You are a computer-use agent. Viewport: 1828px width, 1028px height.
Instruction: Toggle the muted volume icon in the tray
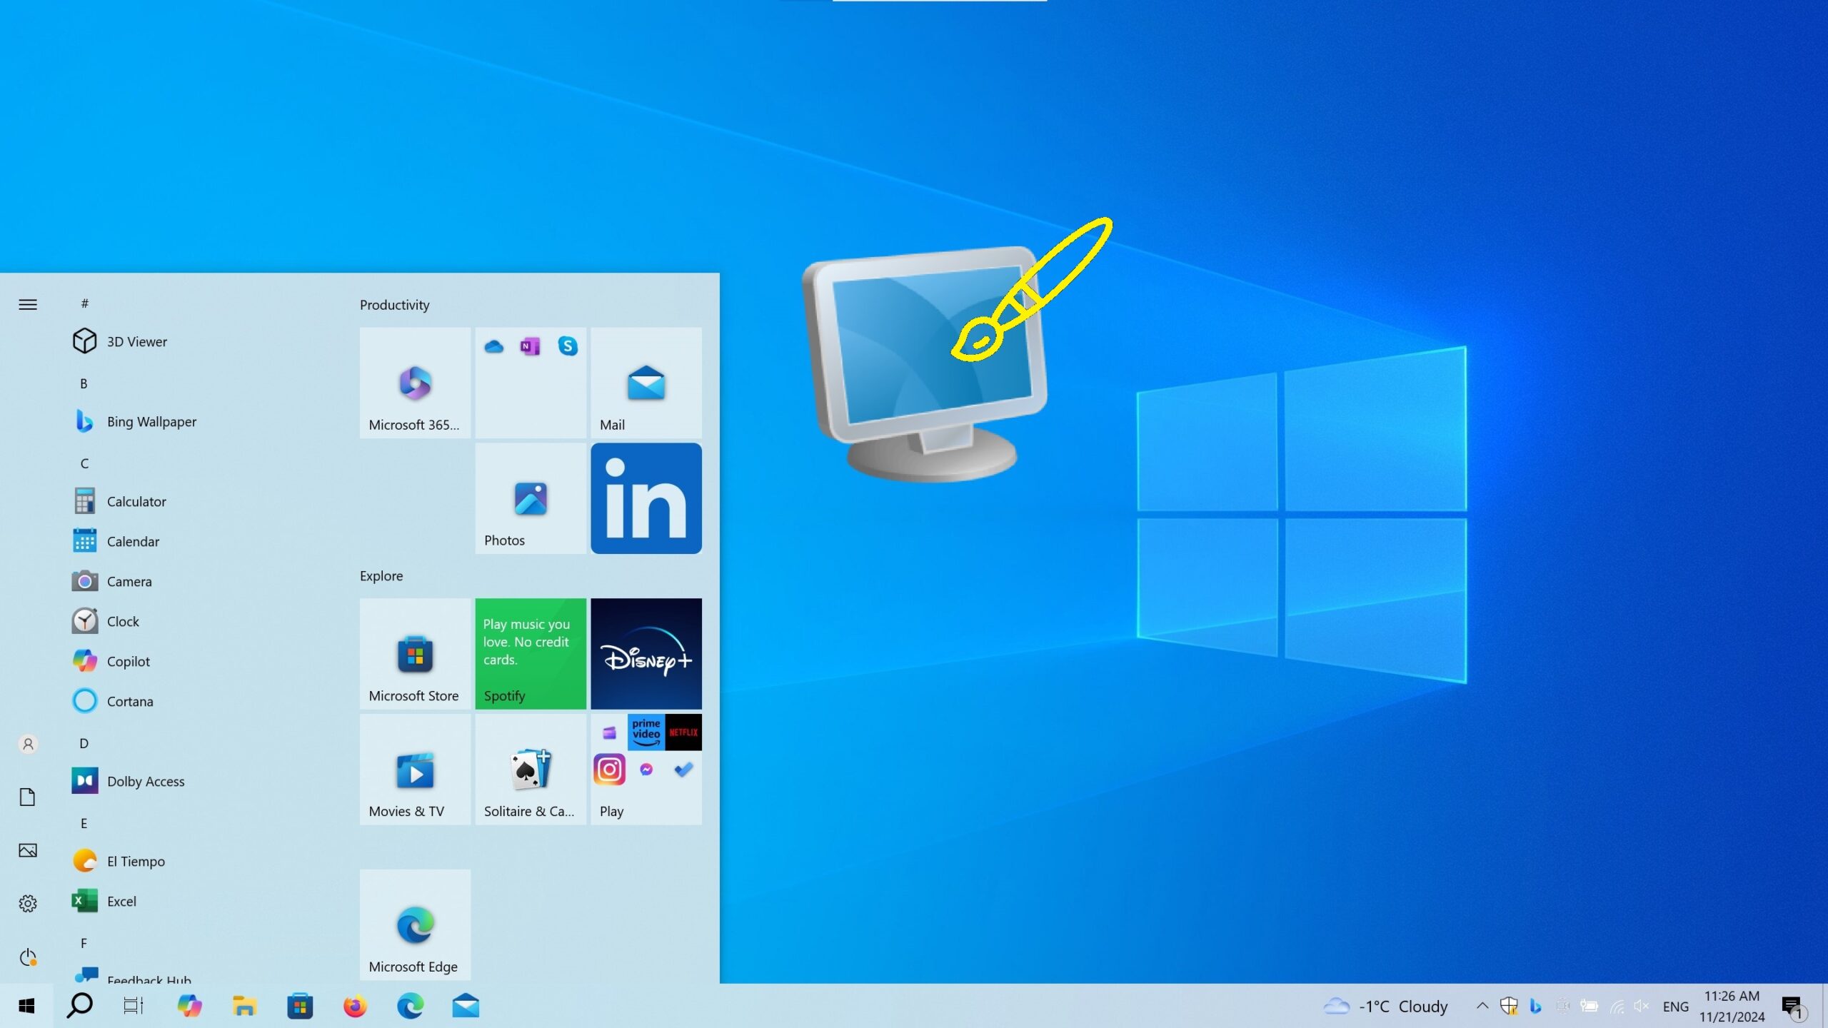(1641, 1007)
